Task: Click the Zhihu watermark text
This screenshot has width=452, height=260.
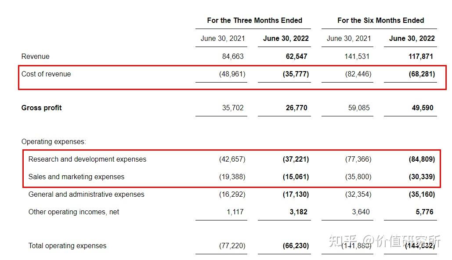Action: pos(384,241)
